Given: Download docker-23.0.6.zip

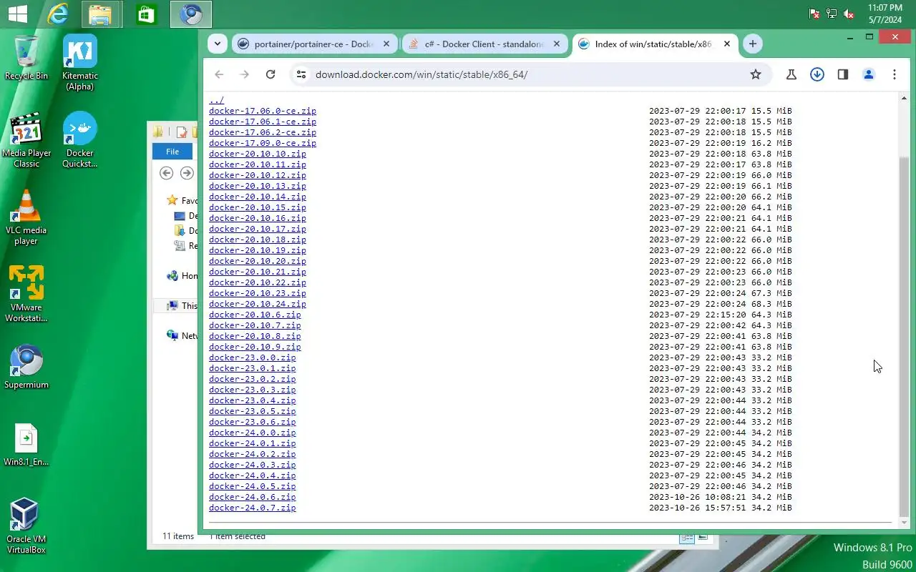Looking at the screenshot, I should pos(253,422).
